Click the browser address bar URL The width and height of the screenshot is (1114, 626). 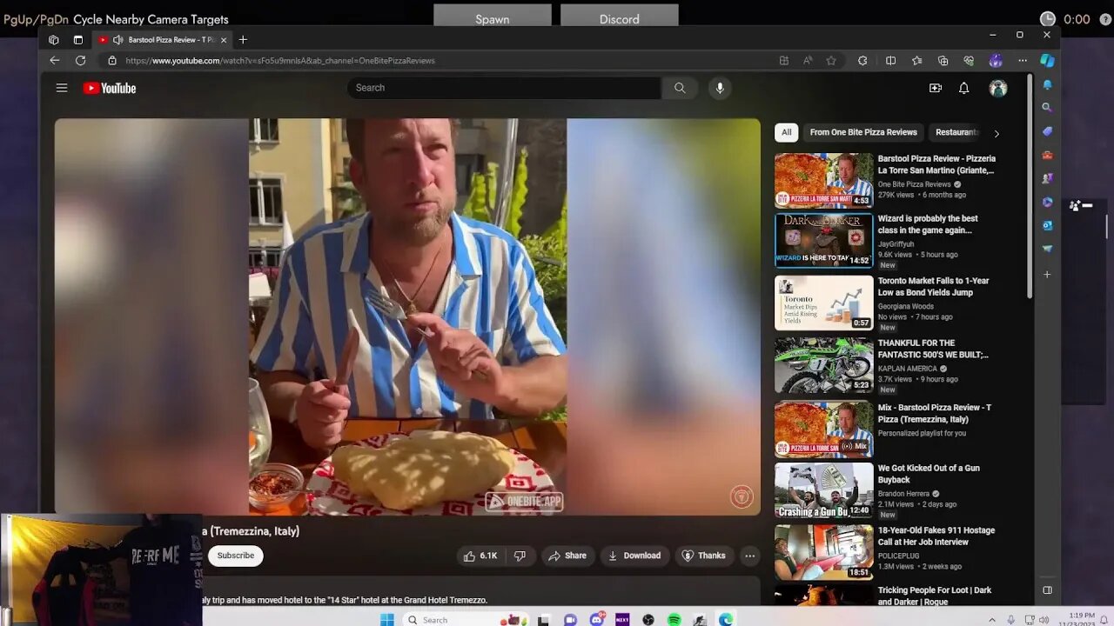(280, 61)
